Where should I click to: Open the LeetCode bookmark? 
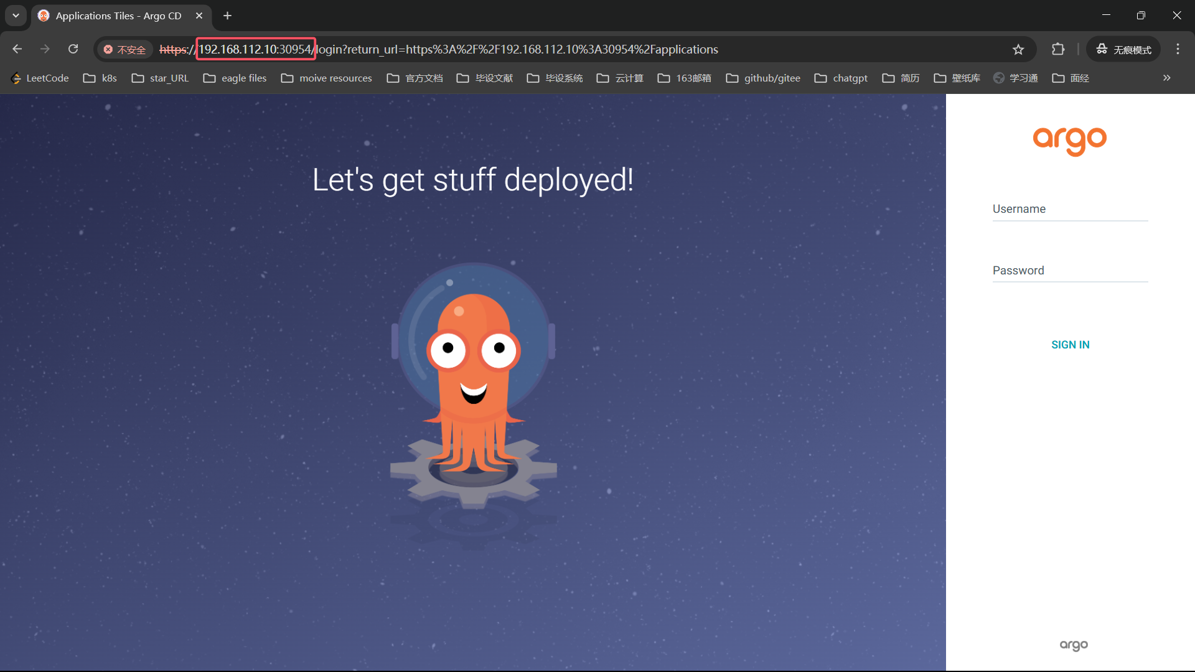pyautogui.click(x=40, y=78)
